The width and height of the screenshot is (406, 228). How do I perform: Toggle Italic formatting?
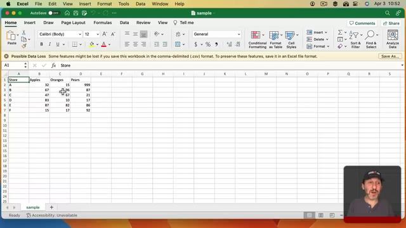point(49,44)
